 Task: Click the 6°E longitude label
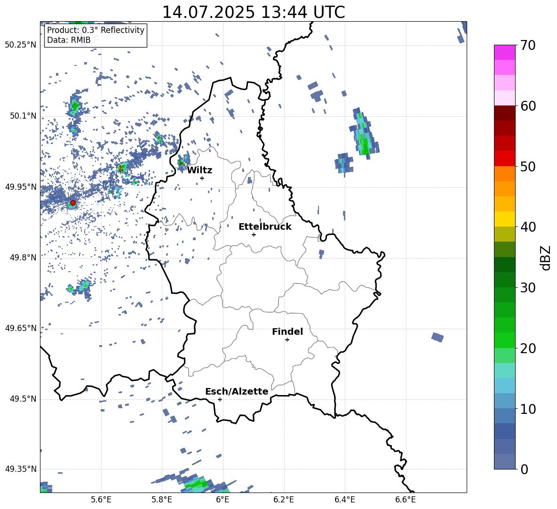point(223,500)
